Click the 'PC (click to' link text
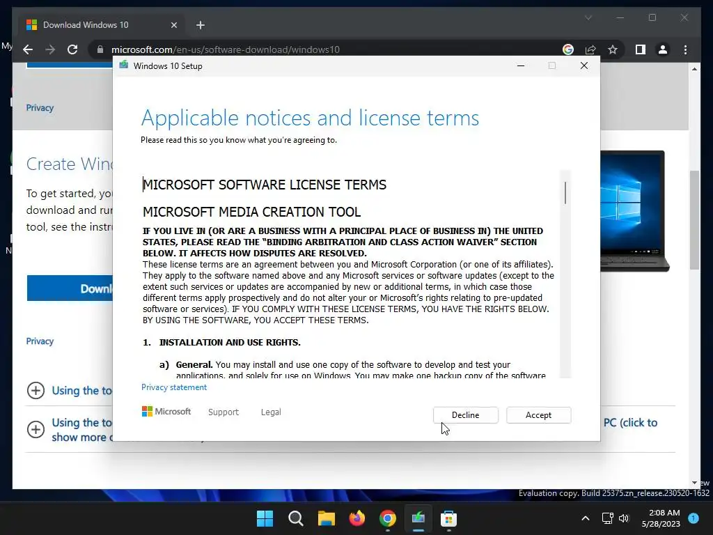Viewport: 713px width, 535px height. click(x=630, y=423)
